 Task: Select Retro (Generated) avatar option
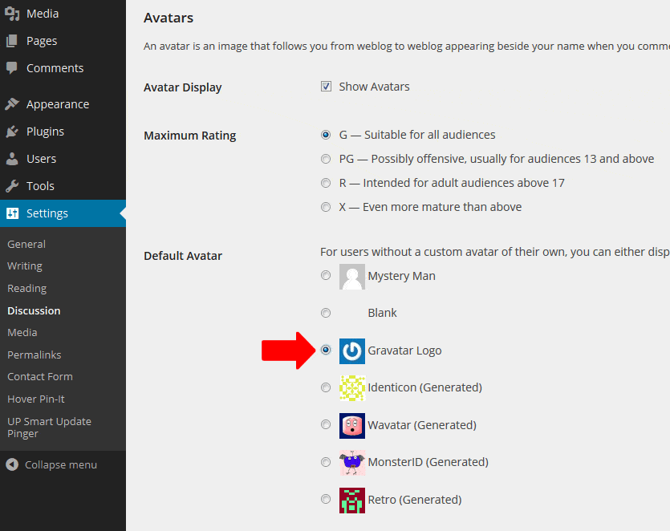click(x=326, y=499)
